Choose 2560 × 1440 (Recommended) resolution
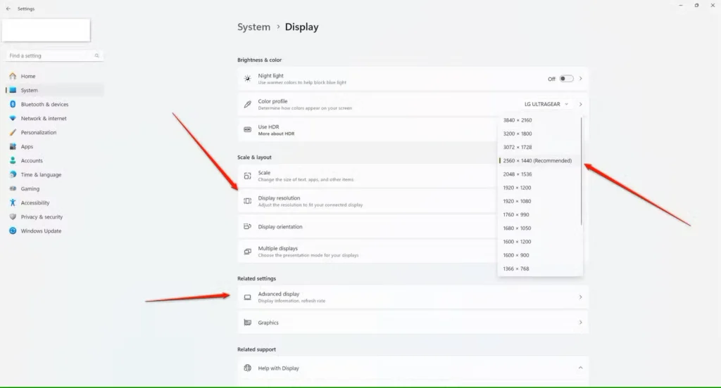721x388 pixels. click(x=539, y=161)
